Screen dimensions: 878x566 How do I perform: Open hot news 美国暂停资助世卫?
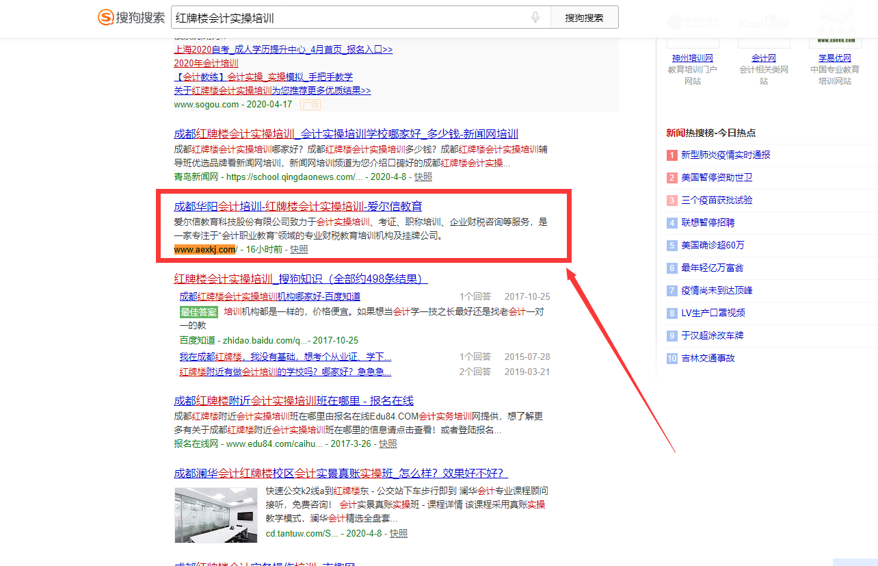pos(717,177)
